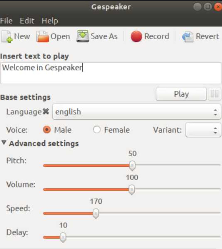Open the english language dropdown
Viewport: 222px width, 249px height.
click(x=136, y=112)
